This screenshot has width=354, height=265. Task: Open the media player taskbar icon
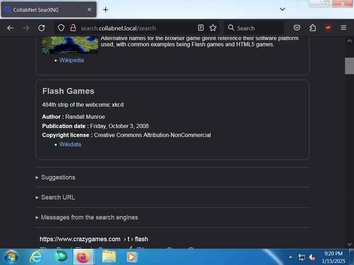pyautogui.click(x=132, y=257)
